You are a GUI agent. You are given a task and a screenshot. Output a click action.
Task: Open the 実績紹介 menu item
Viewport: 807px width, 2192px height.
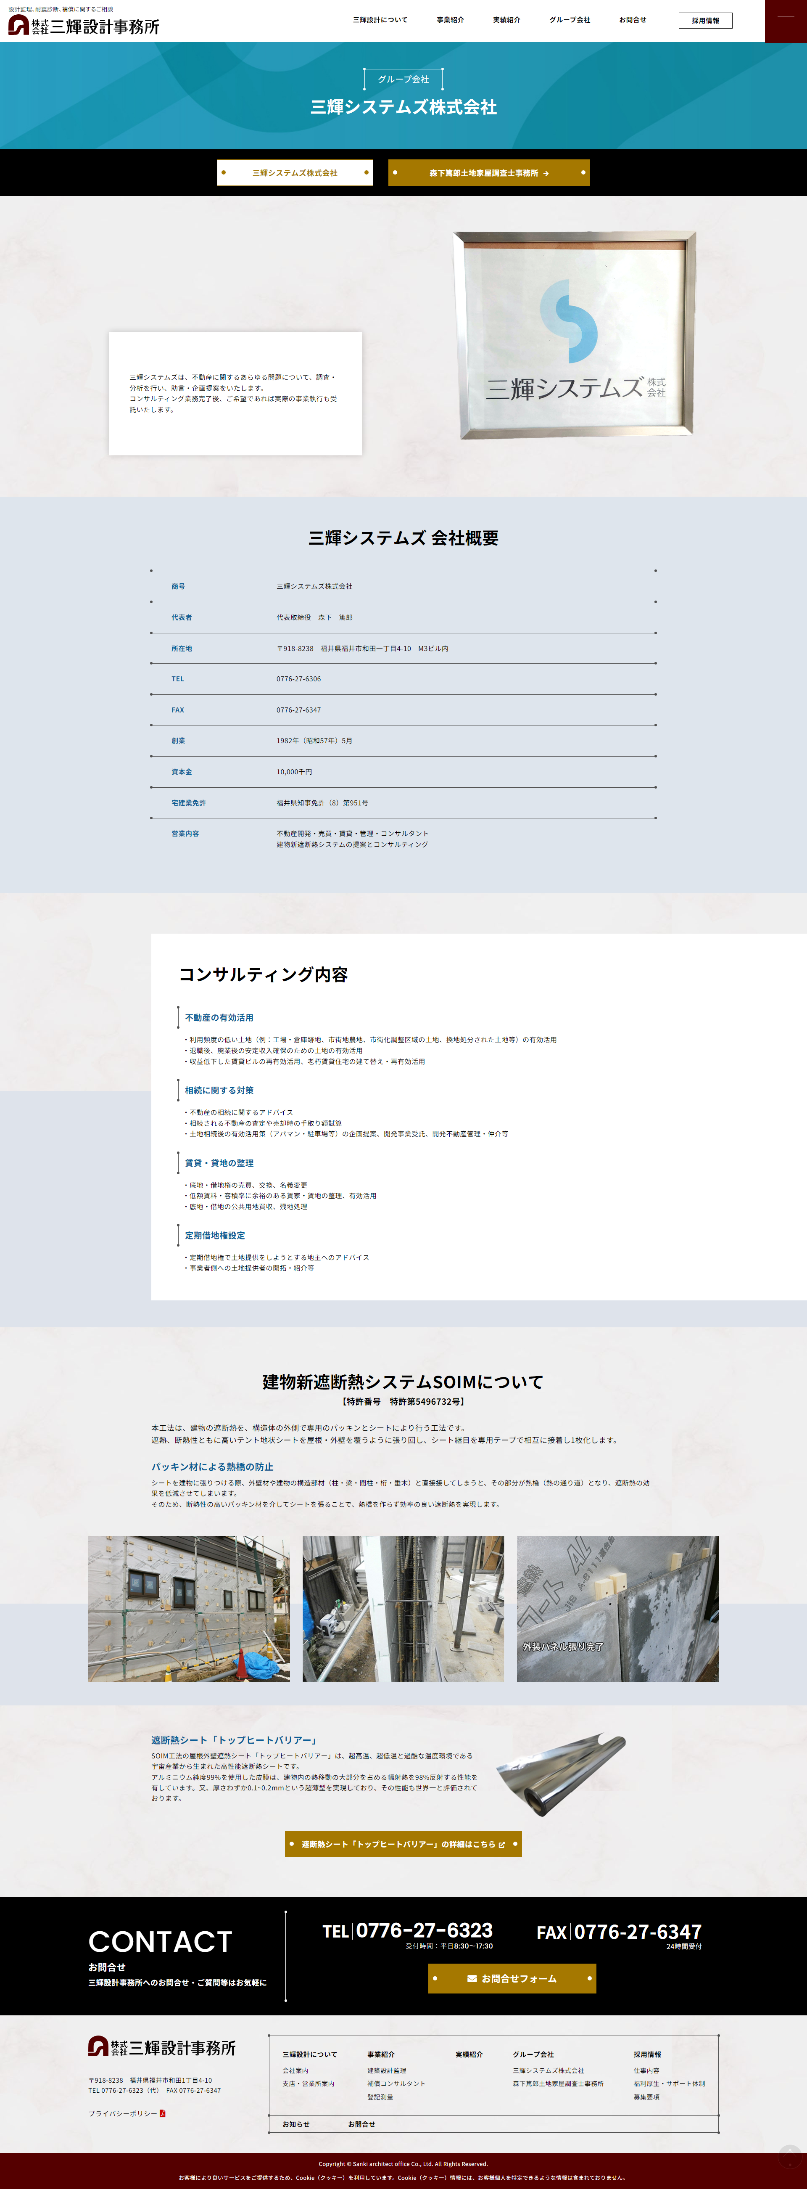506,19
